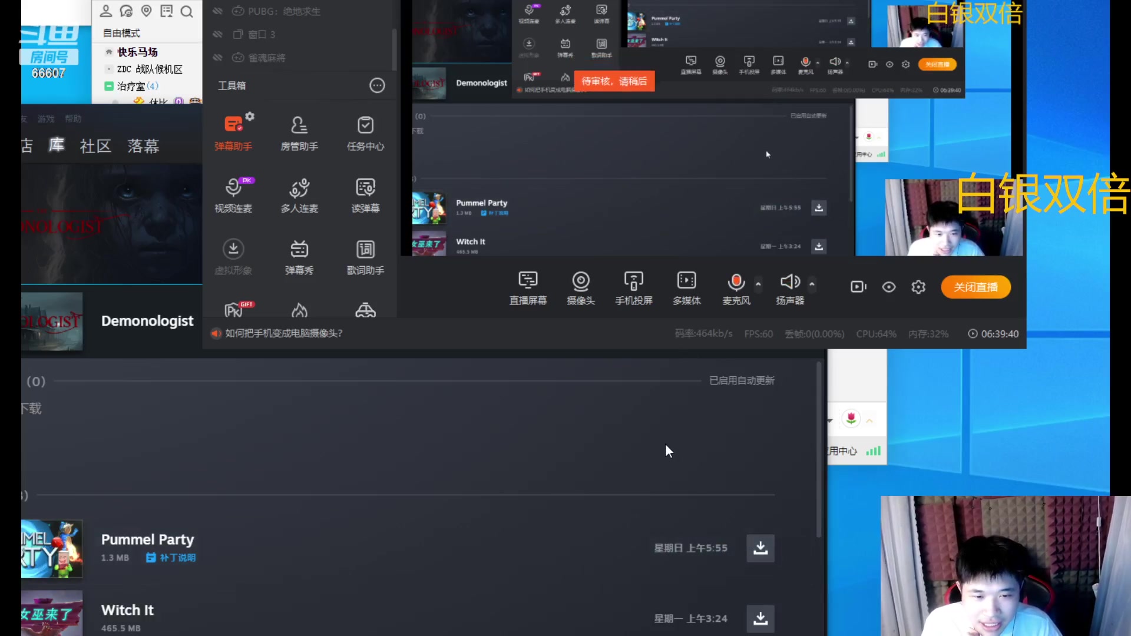Screen dimensions: 1131x636
Task: Select the 快乐马场 channel
Action: coord(137,52)
